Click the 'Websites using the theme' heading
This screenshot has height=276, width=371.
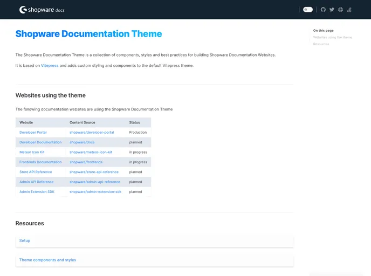click(x=50, y=95)
